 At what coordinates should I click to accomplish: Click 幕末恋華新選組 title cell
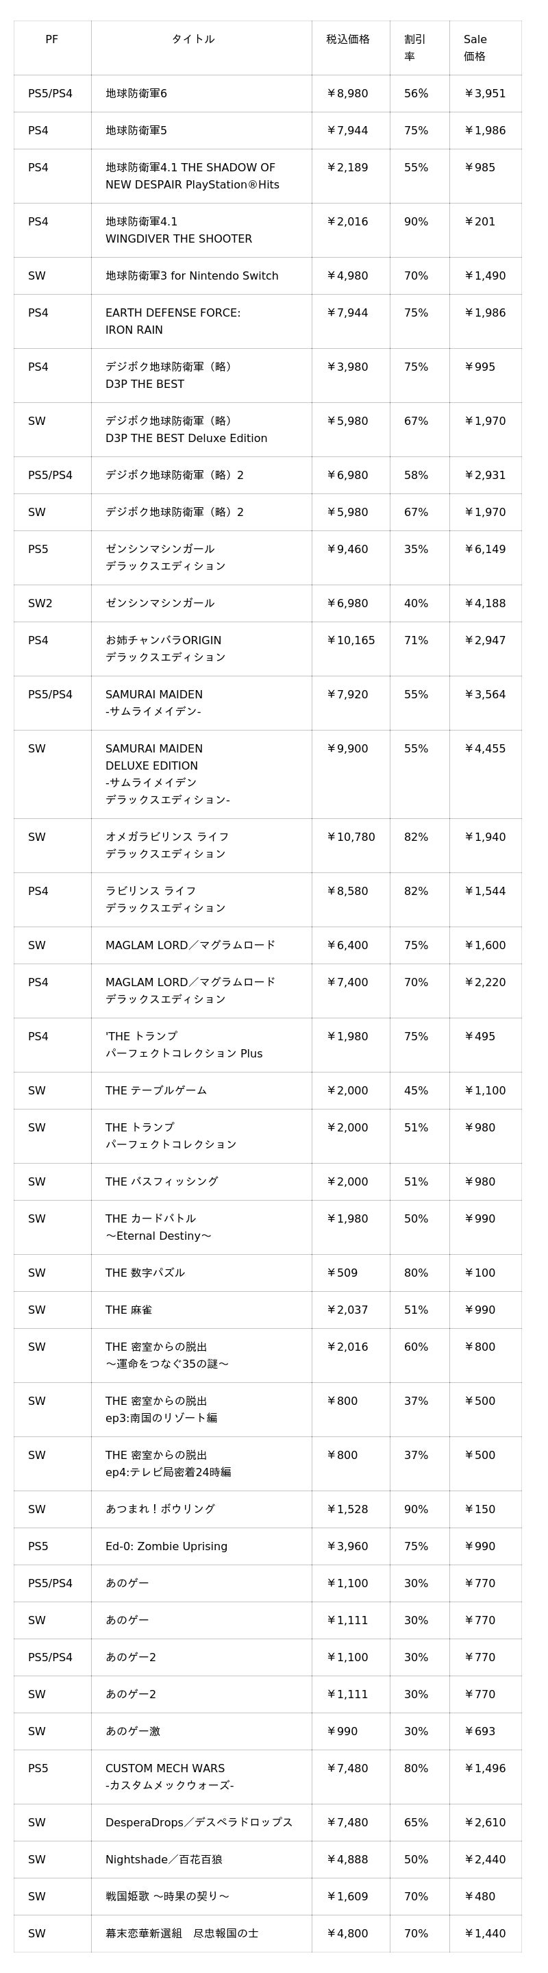182,1933
